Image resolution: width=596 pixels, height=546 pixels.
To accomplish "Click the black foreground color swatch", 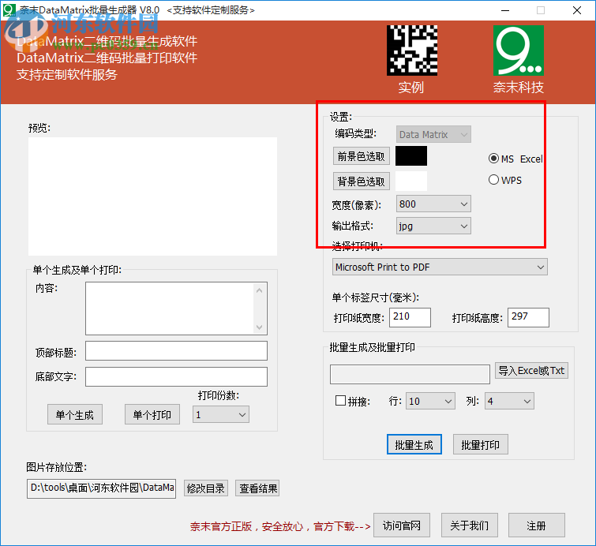I will pyautogui.click(x=411, y=156).
